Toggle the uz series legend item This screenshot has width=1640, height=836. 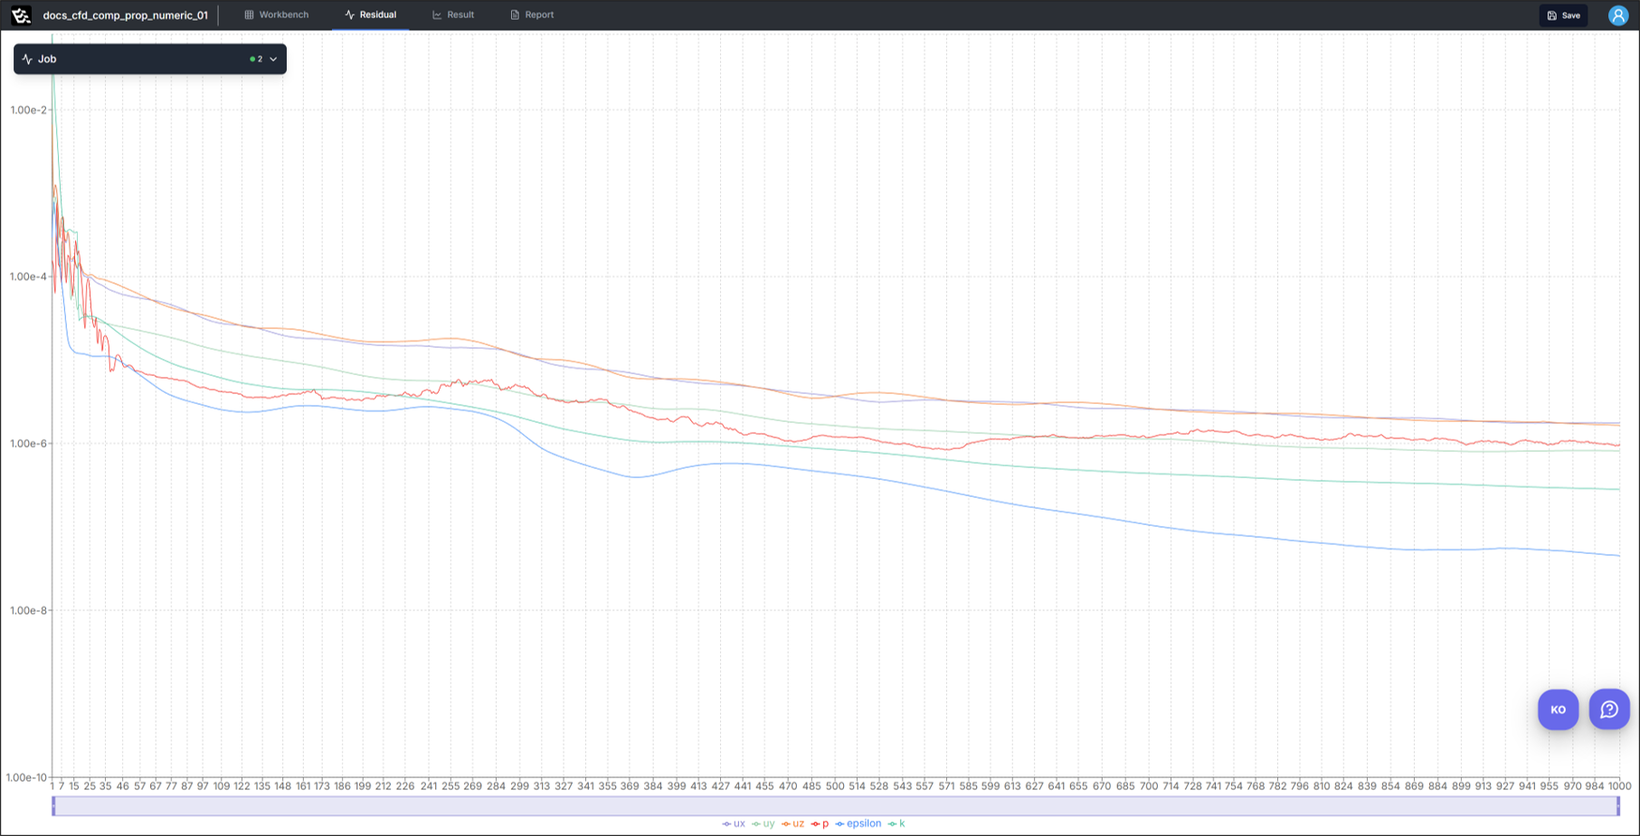793,823
